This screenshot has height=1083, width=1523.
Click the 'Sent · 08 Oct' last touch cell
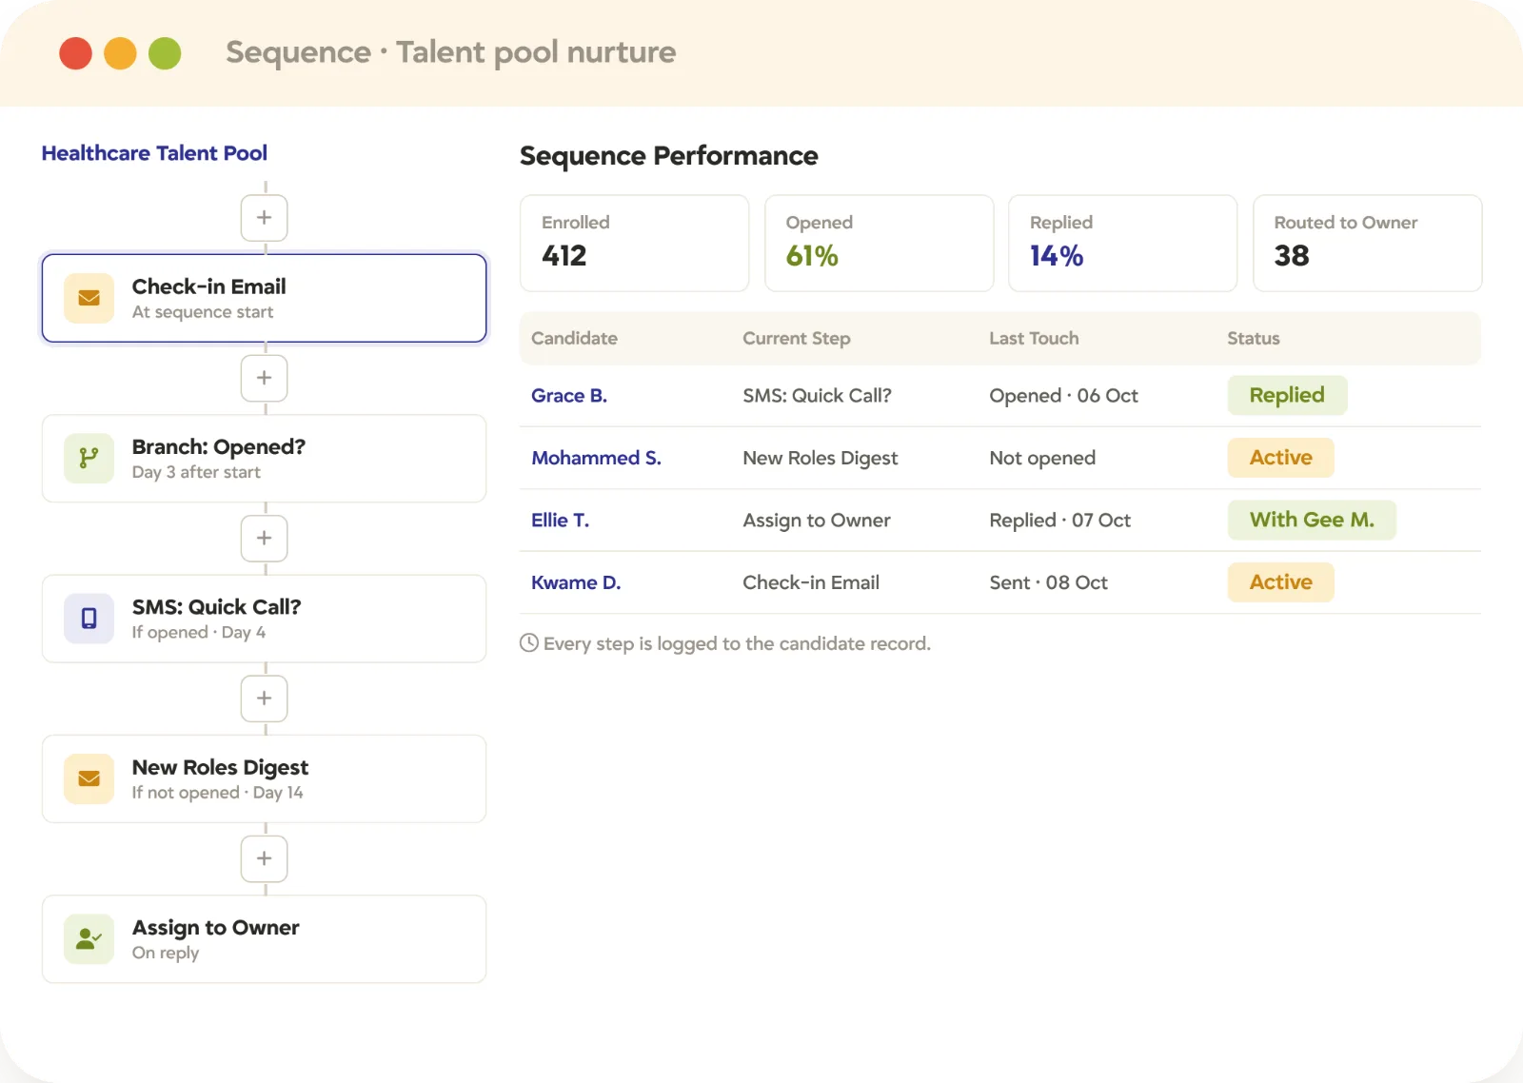[x=1048, y=582]
